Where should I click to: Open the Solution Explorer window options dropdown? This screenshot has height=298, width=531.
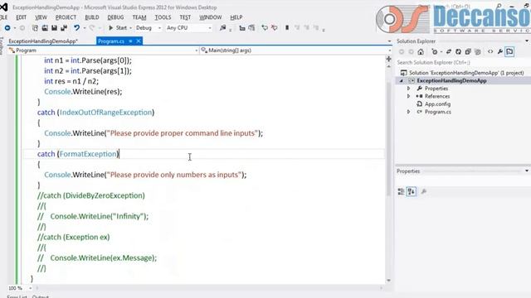(527, 41)
